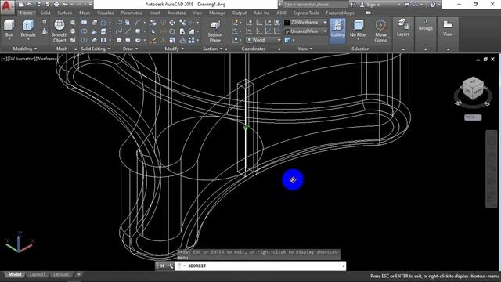The image size is (501, 282).
Task: Select the Move Gizmo tool
Action: (380, 31)
